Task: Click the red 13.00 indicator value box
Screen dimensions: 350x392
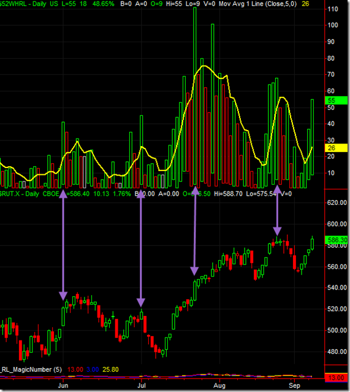Action: [x=336, y=377]
